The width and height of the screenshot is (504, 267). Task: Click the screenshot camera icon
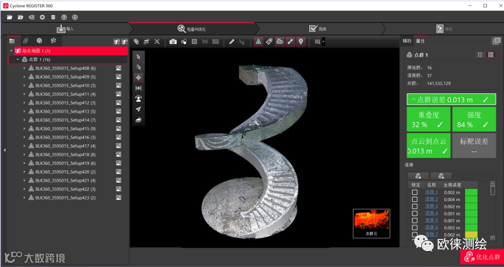[x=173, y=42]
